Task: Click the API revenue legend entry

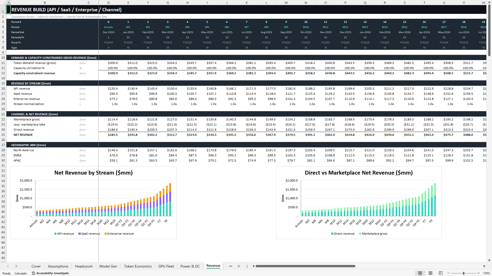Action: point(64,234)
